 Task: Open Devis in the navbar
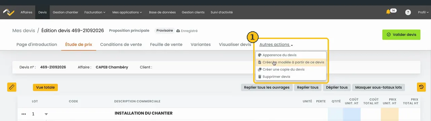pyautogui.click(x=42, y=12)
